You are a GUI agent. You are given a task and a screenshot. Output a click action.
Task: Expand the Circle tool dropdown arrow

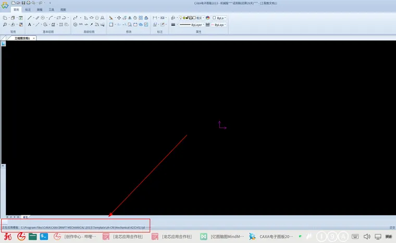[47, 18]
